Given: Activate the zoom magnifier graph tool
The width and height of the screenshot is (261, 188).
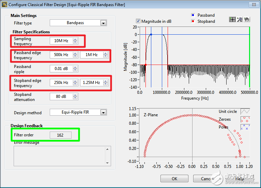Looking at the screenshot, I should [x=240, y=20].
